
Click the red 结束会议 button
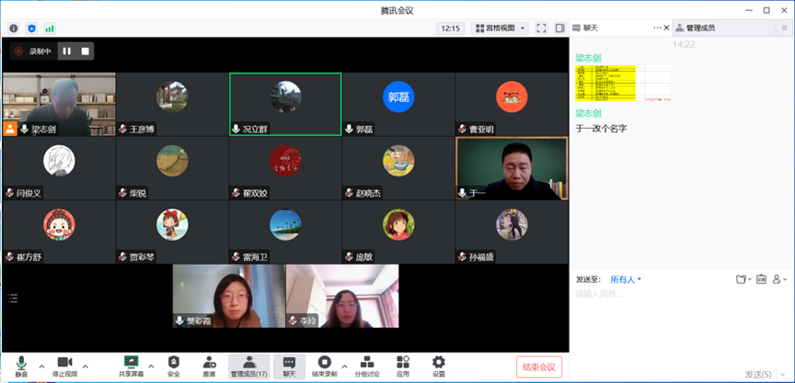coord(539,367)
